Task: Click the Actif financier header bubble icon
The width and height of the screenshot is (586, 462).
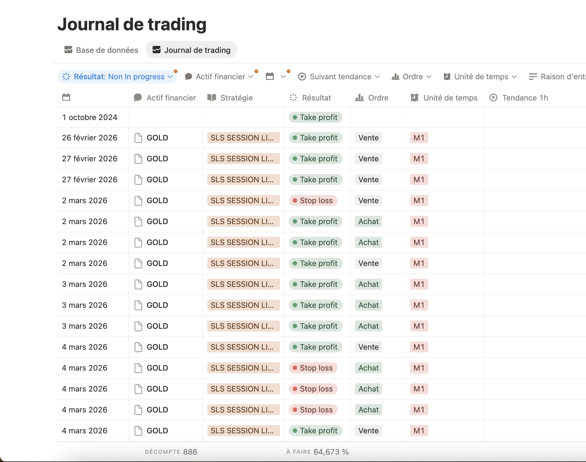Action: coord(138,98)
